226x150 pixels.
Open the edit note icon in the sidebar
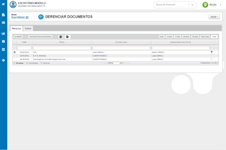3,41
